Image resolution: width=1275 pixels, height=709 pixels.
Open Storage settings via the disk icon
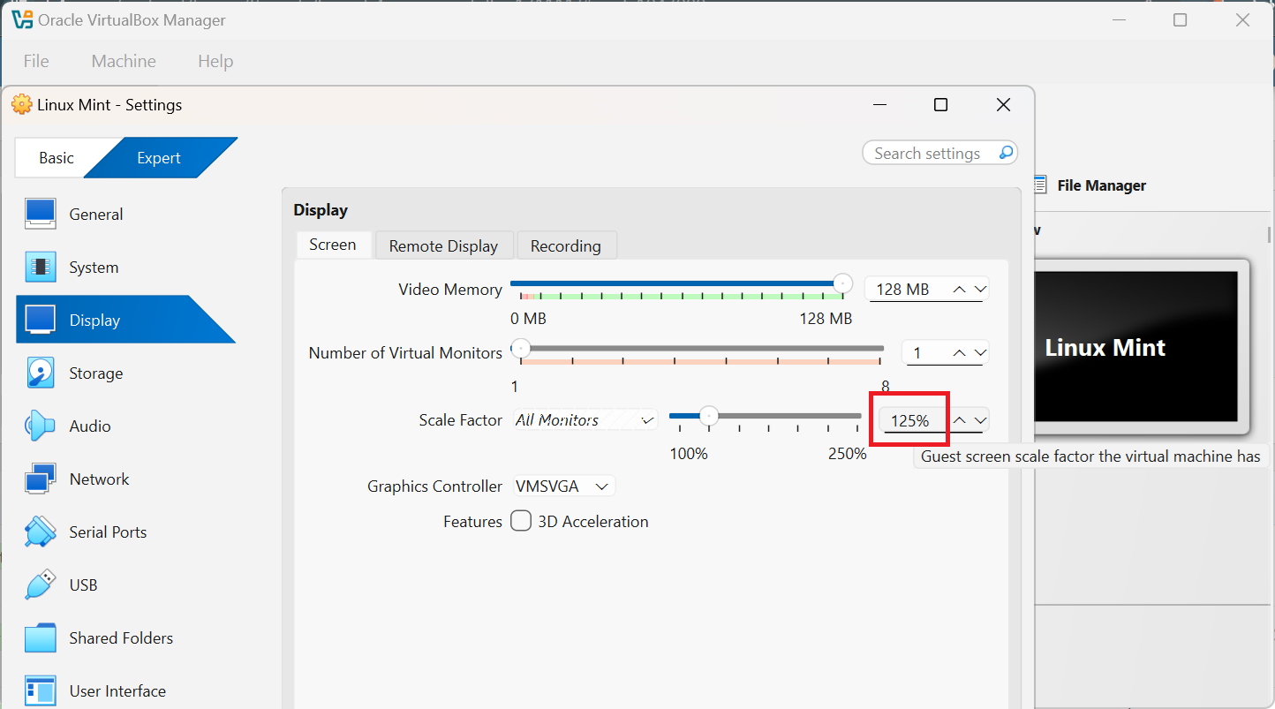(41, 373)
